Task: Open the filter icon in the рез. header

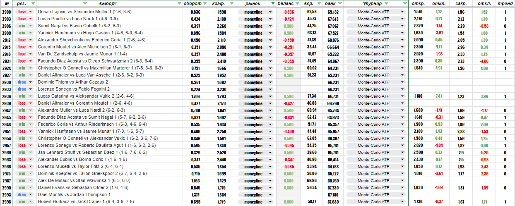Action: (33, 3)
